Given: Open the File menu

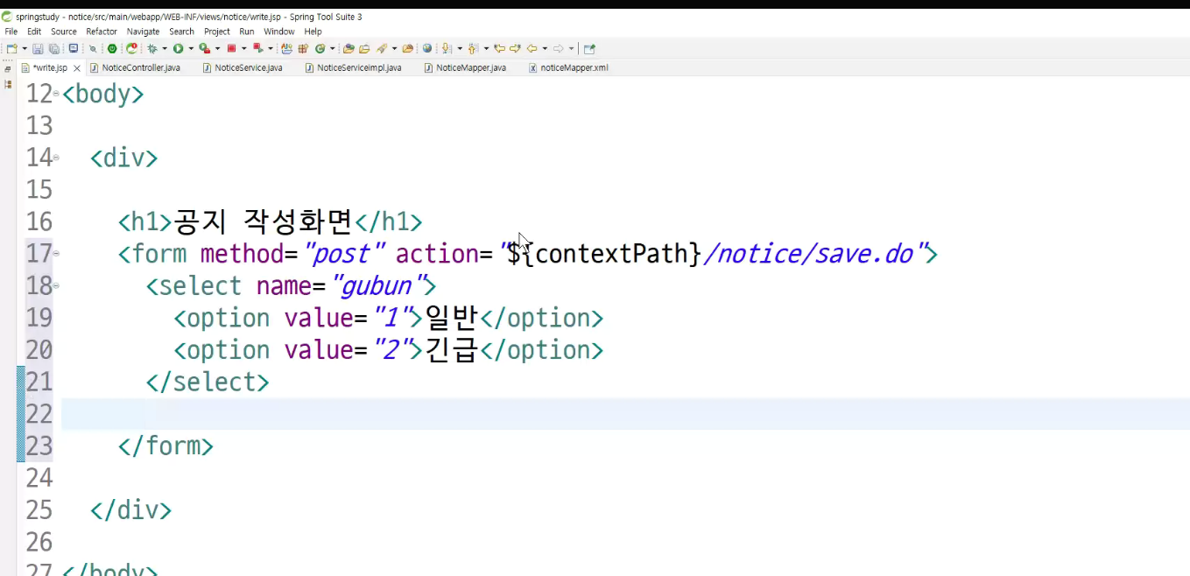Looking at the screenshot, I should (x=11, y=32).
